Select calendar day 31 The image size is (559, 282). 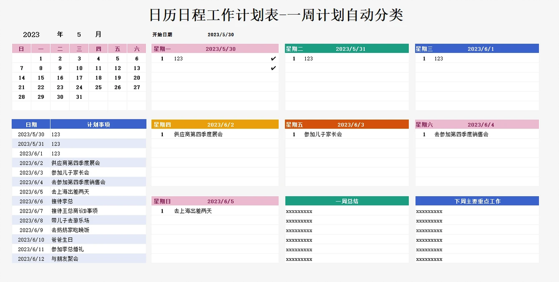pyautogui.click(x=79, y=97)
